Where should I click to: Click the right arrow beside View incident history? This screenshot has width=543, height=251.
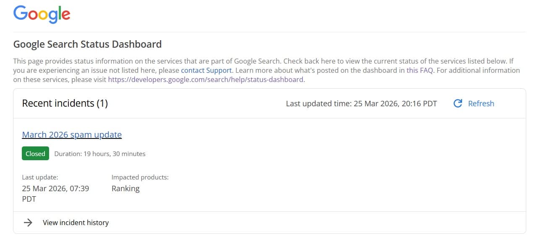pos(28,223)
